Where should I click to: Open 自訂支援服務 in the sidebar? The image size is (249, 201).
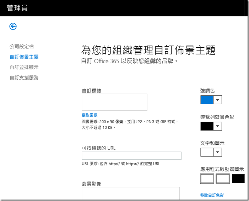[24, 78]
